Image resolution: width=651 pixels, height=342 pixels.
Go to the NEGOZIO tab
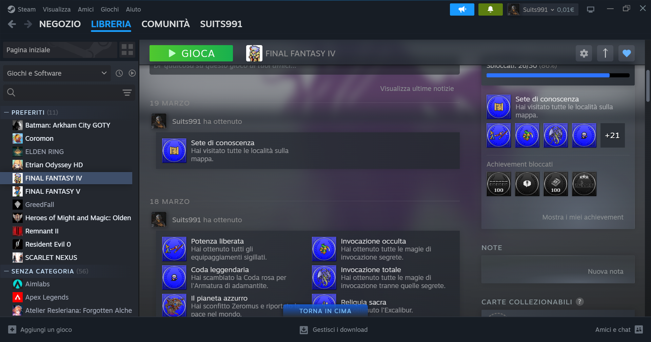tap(60, 24)
